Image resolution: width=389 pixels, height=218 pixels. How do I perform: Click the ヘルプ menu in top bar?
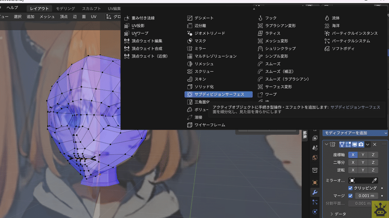(x=12, y=8)
